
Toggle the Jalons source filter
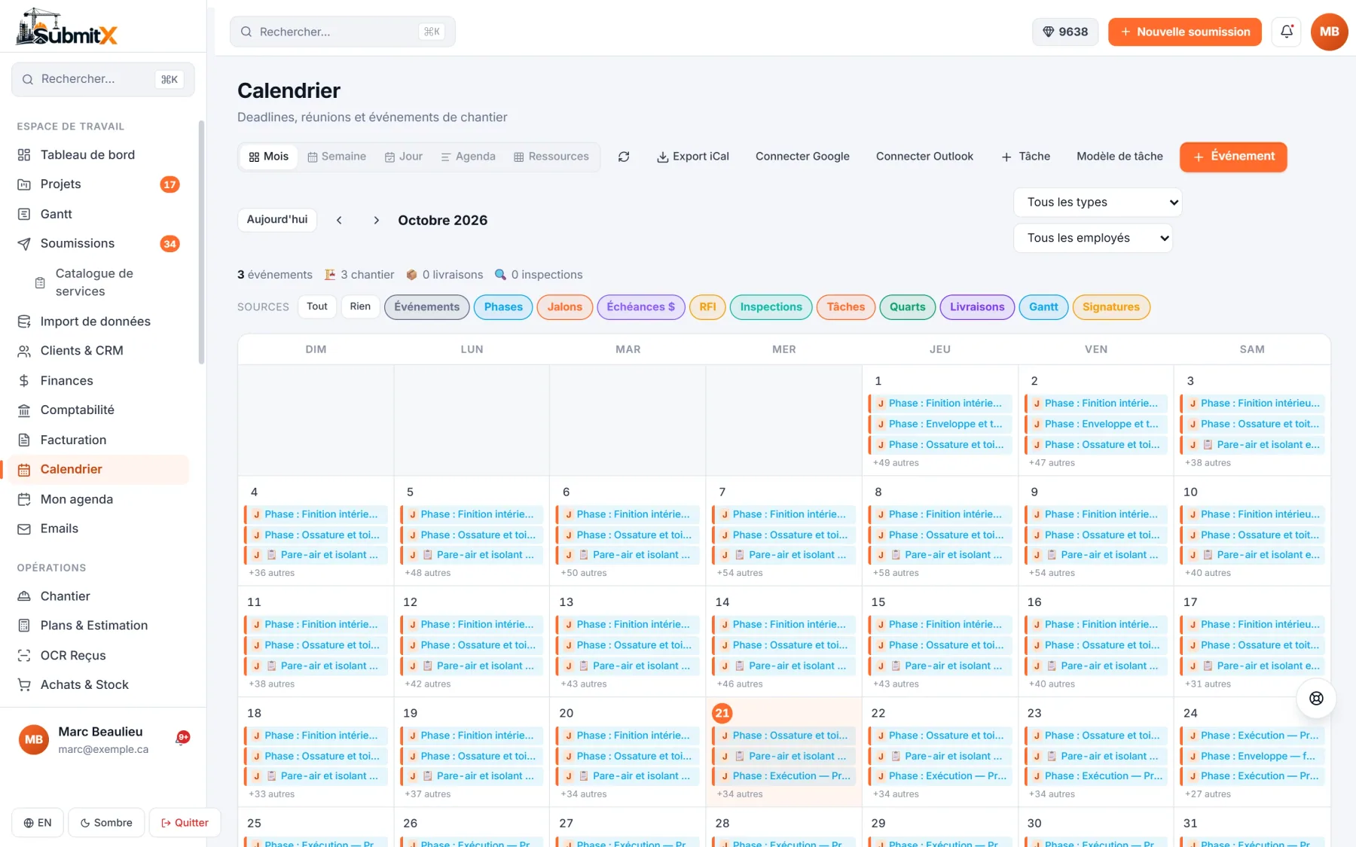[x=565, y=306]
